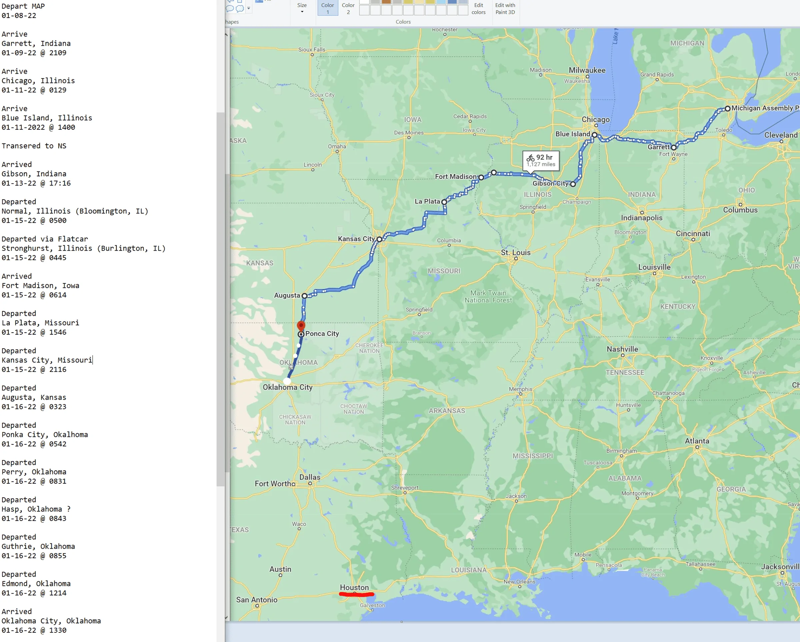Click the 'Ponka City, Okalhoma' text line
The image size is (800, 642).
tap(45, 435)
